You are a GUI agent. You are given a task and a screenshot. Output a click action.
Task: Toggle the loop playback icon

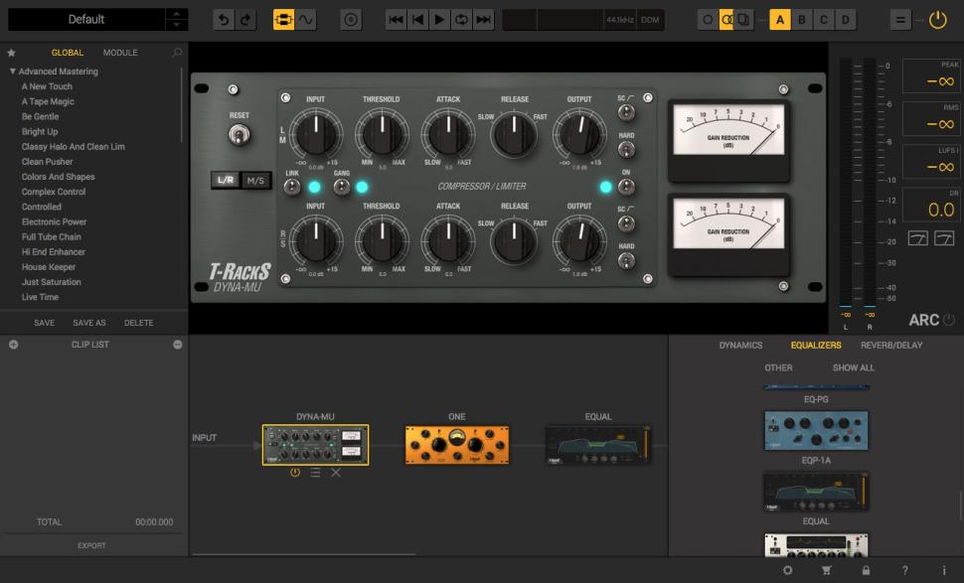(x=461, y=20)
